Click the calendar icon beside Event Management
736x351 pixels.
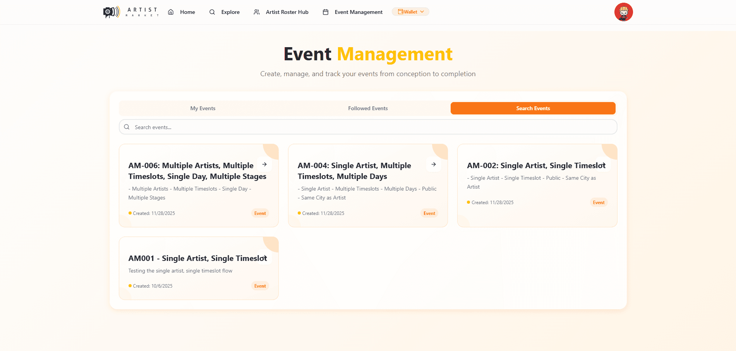pos(326,12)
